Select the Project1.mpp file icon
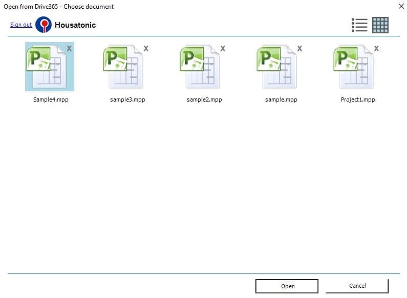407x298 pixels. [x=354, y=67]
